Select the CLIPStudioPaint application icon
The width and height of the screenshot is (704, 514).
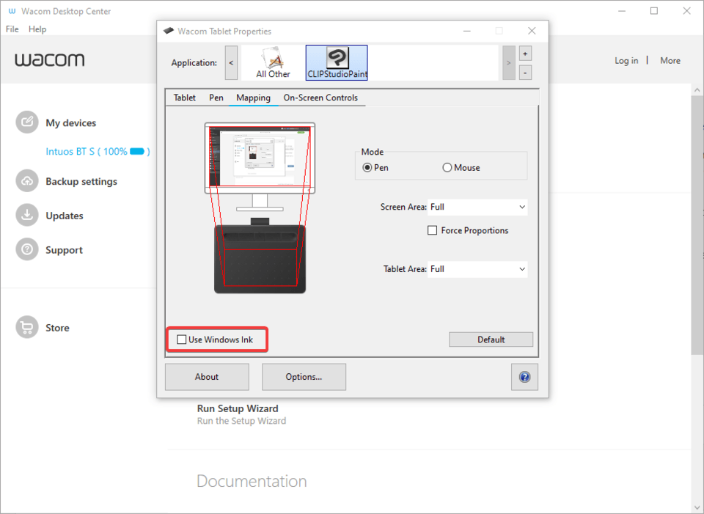[x=336, y=62]
